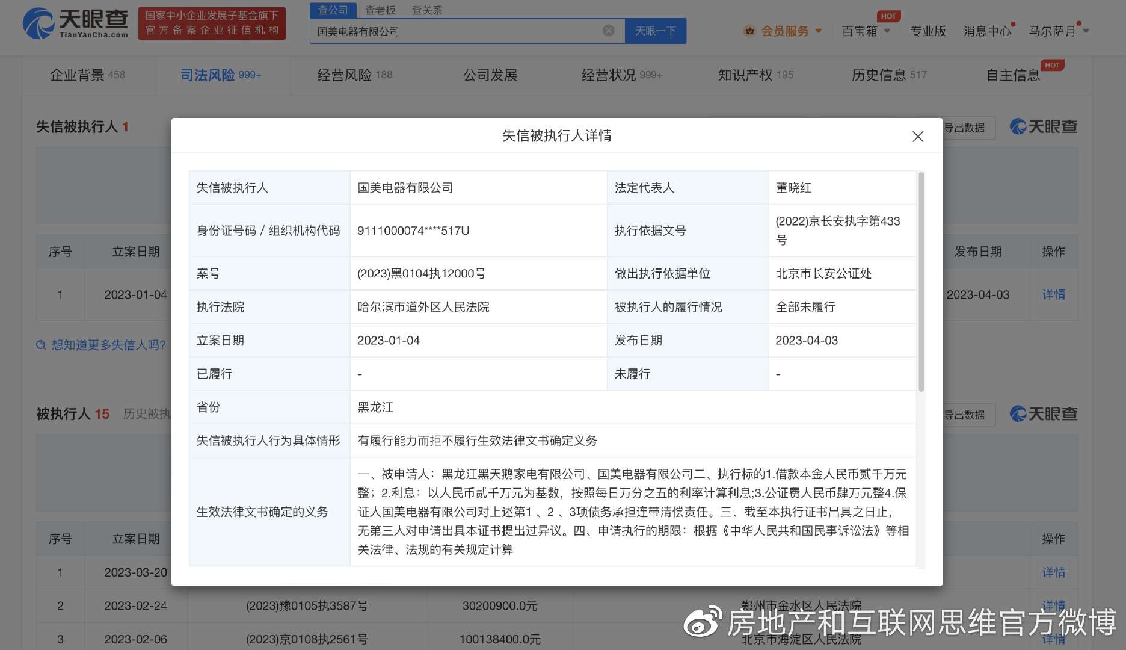
Task: Switch to the 查老板 search tab
Action: click(380, 10)
